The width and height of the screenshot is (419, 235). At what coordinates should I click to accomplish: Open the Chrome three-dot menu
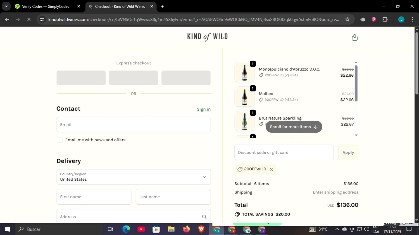tap(412, 20)
